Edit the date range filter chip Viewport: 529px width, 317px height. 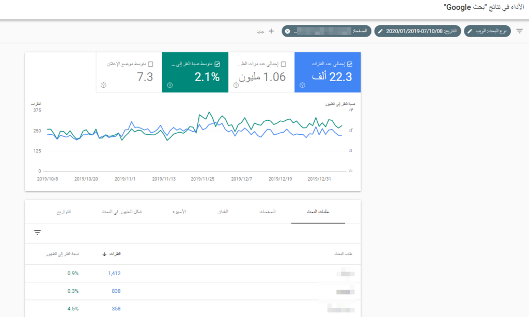417,31
